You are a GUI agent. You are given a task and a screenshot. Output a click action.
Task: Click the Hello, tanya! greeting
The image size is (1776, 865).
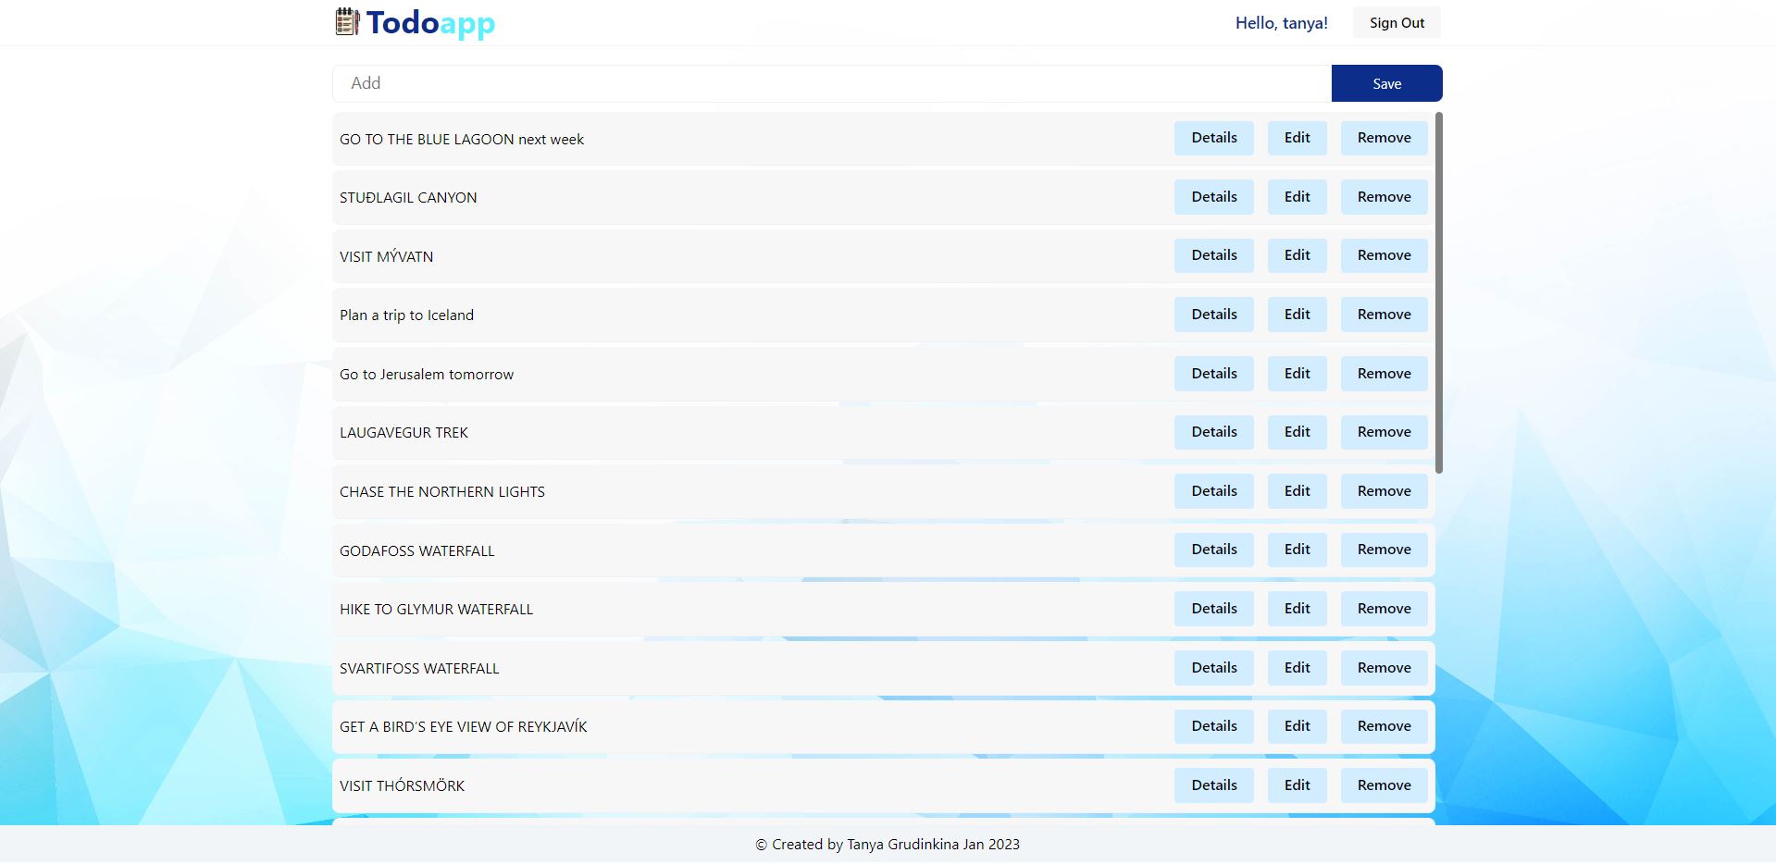(1281, 23)
